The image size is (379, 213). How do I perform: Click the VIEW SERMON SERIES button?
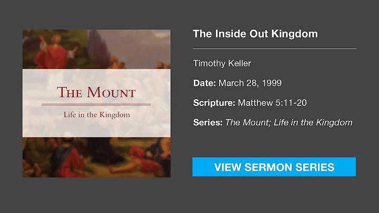274,167
